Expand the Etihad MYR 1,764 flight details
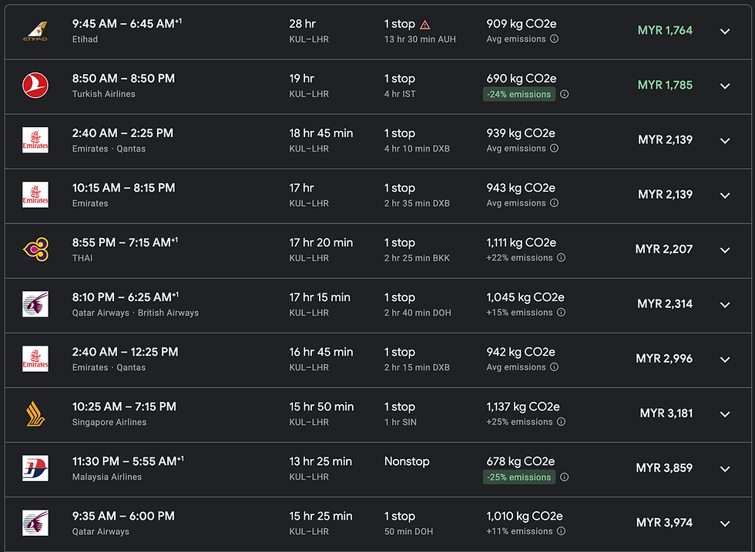Viewport: 755px width, 552px height. point(725,32)
